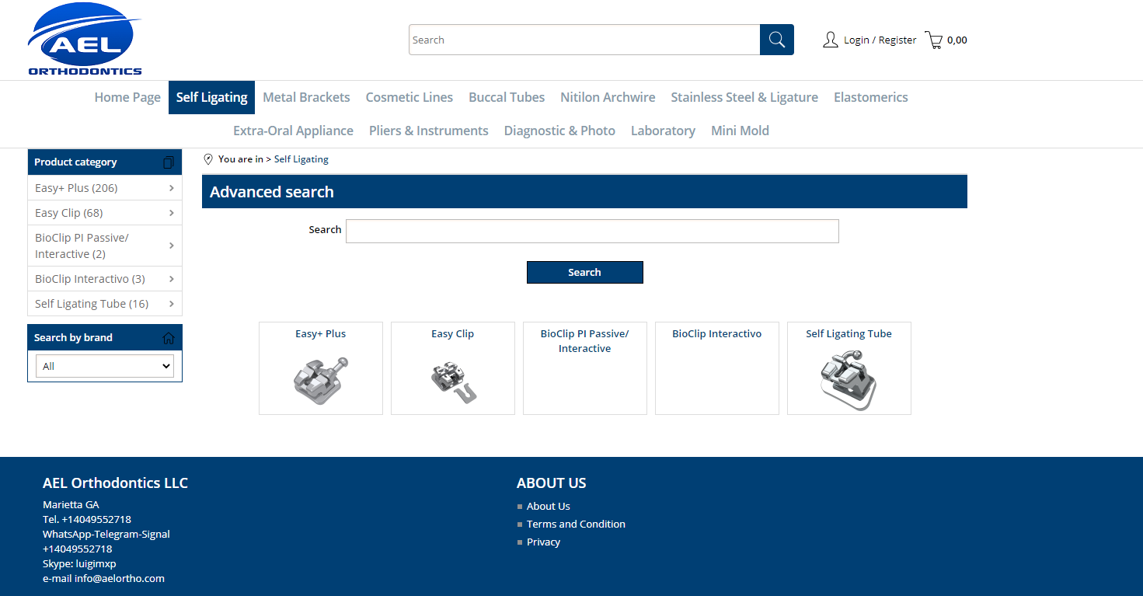Click the Marietta GA footer text

point(71,505)
